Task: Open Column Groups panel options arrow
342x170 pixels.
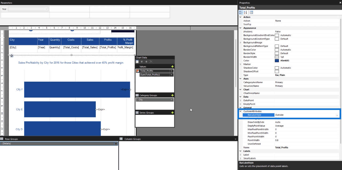Action: (x=236, y=139)
